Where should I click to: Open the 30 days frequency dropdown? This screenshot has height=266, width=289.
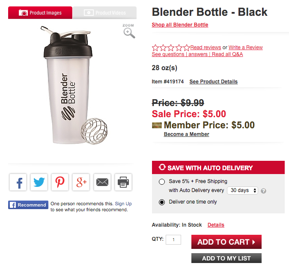pos(242,190)
